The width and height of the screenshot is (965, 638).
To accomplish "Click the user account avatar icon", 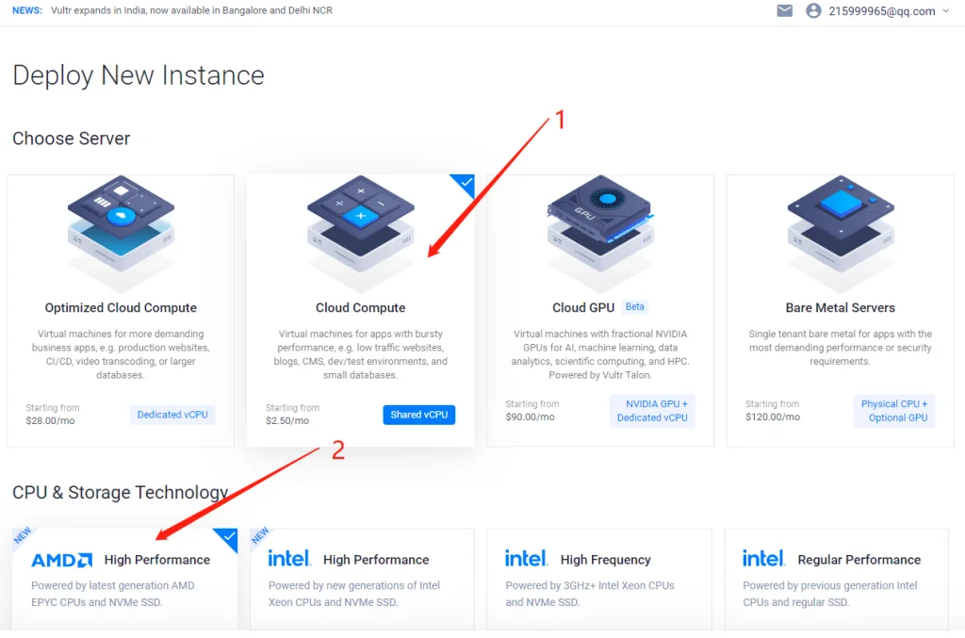I will point(813,10).
